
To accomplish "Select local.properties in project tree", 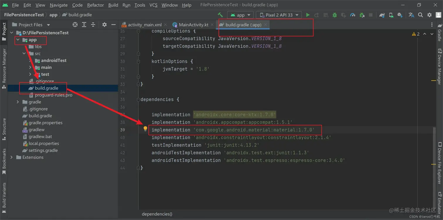I will click(x=44, y=144).
